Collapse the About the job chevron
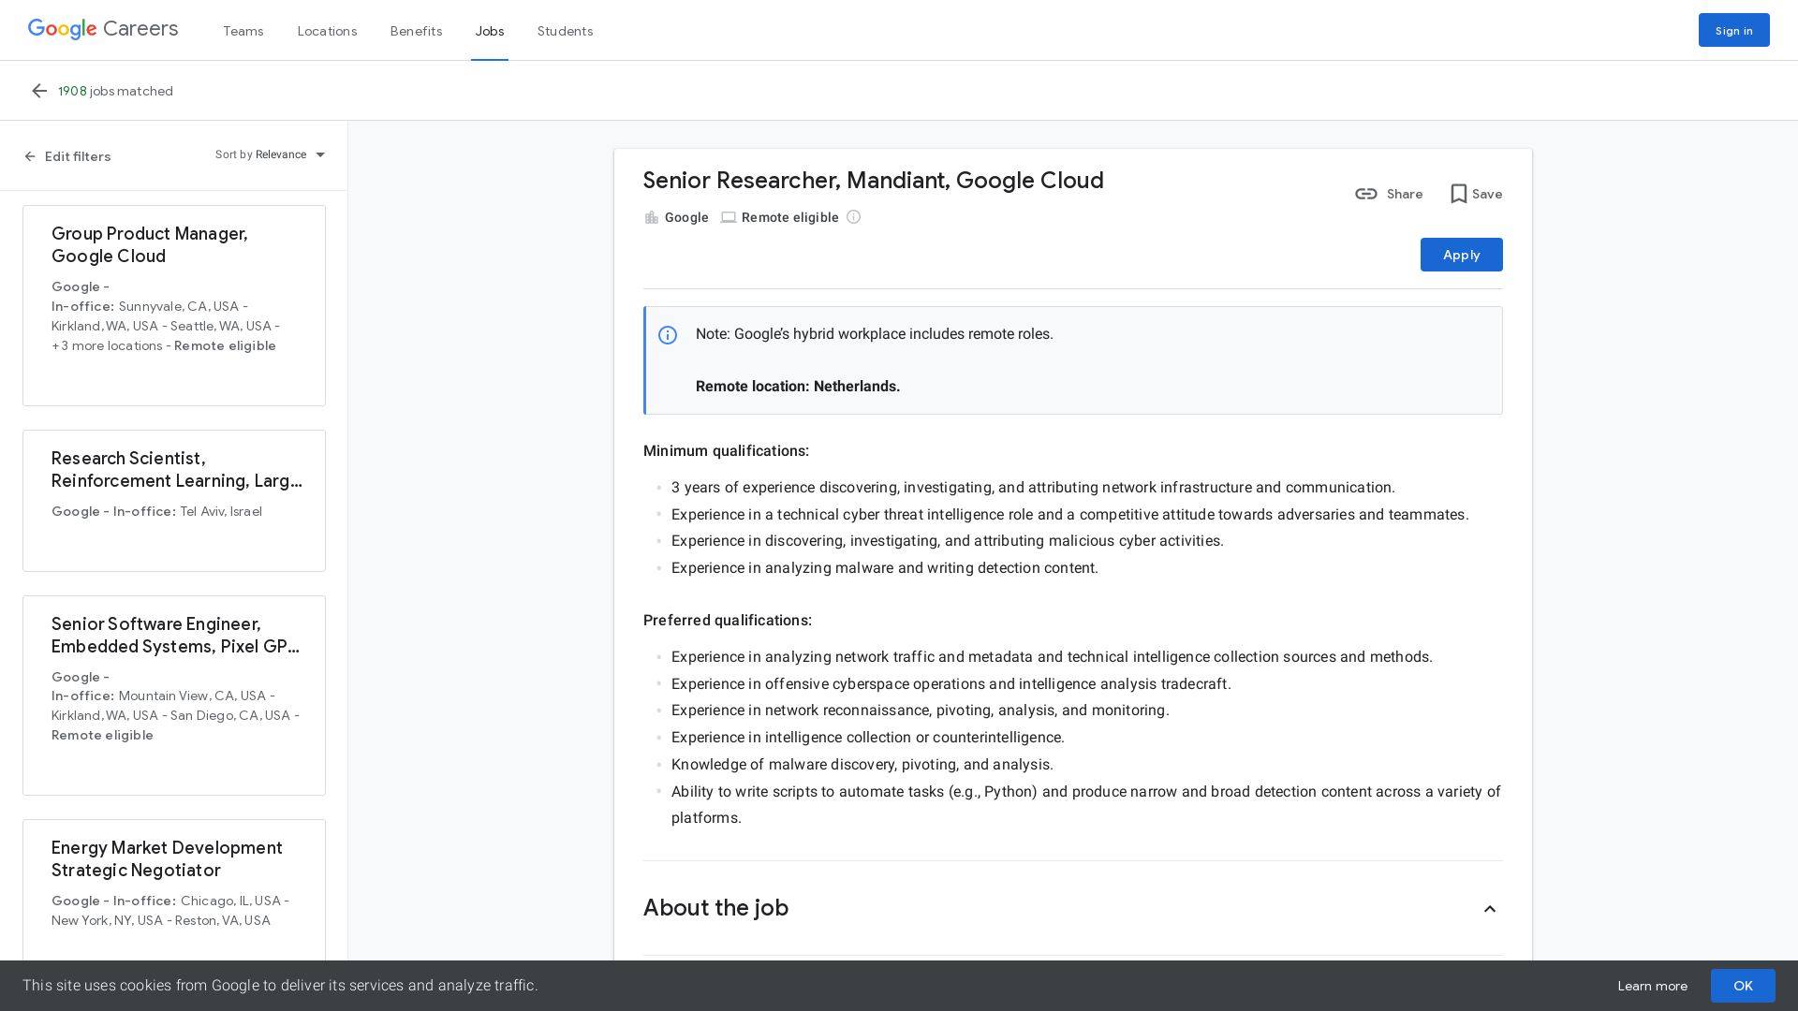The width and height of the screenshot is (1798, 1011). coord(1491,909)
